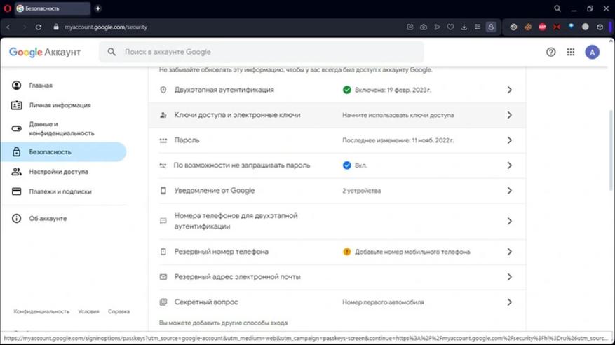Open Об аккаунте in sidebar
The height and width of the screenshot is (345, 615).
coord(64,218)
